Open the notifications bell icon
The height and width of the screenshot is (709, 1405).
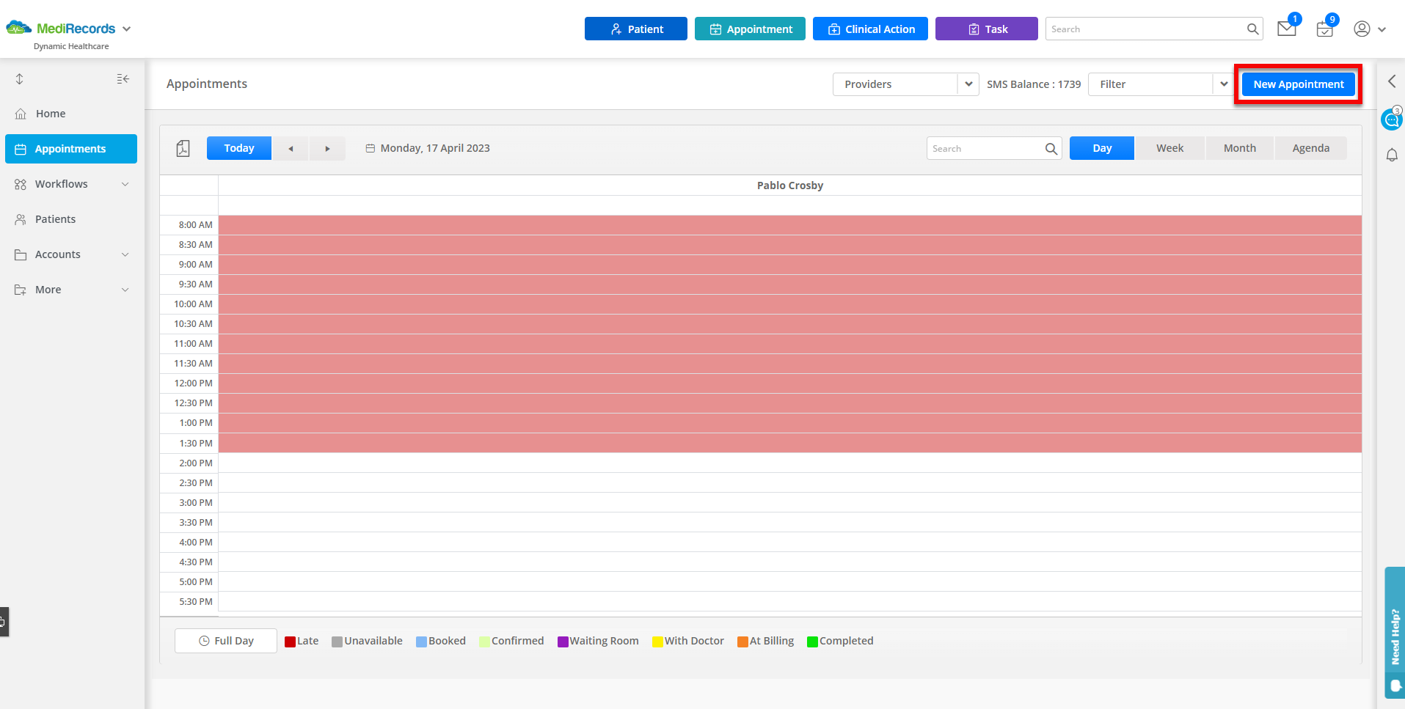(1392, 155)
